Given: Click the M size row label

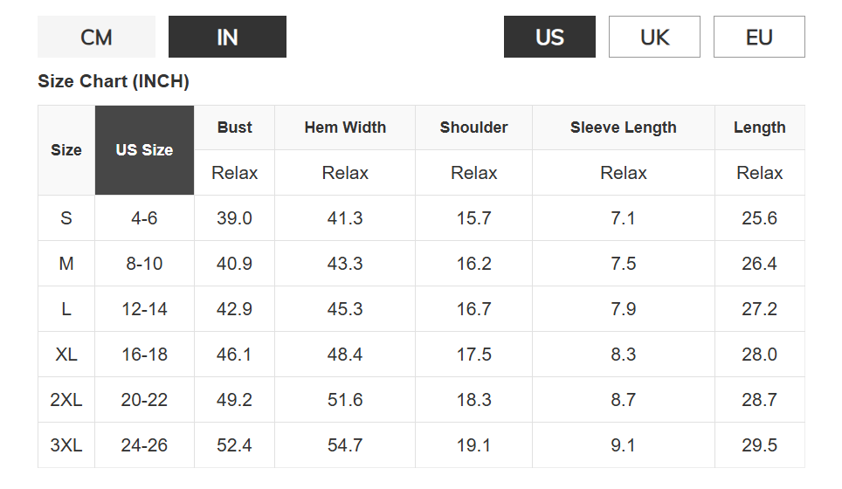Looking at the screenshot, I should (66, 264).
